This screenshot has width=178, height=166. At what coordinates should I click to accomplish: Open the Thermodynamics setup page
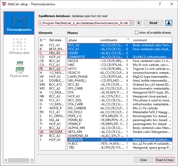pos(19,23)
